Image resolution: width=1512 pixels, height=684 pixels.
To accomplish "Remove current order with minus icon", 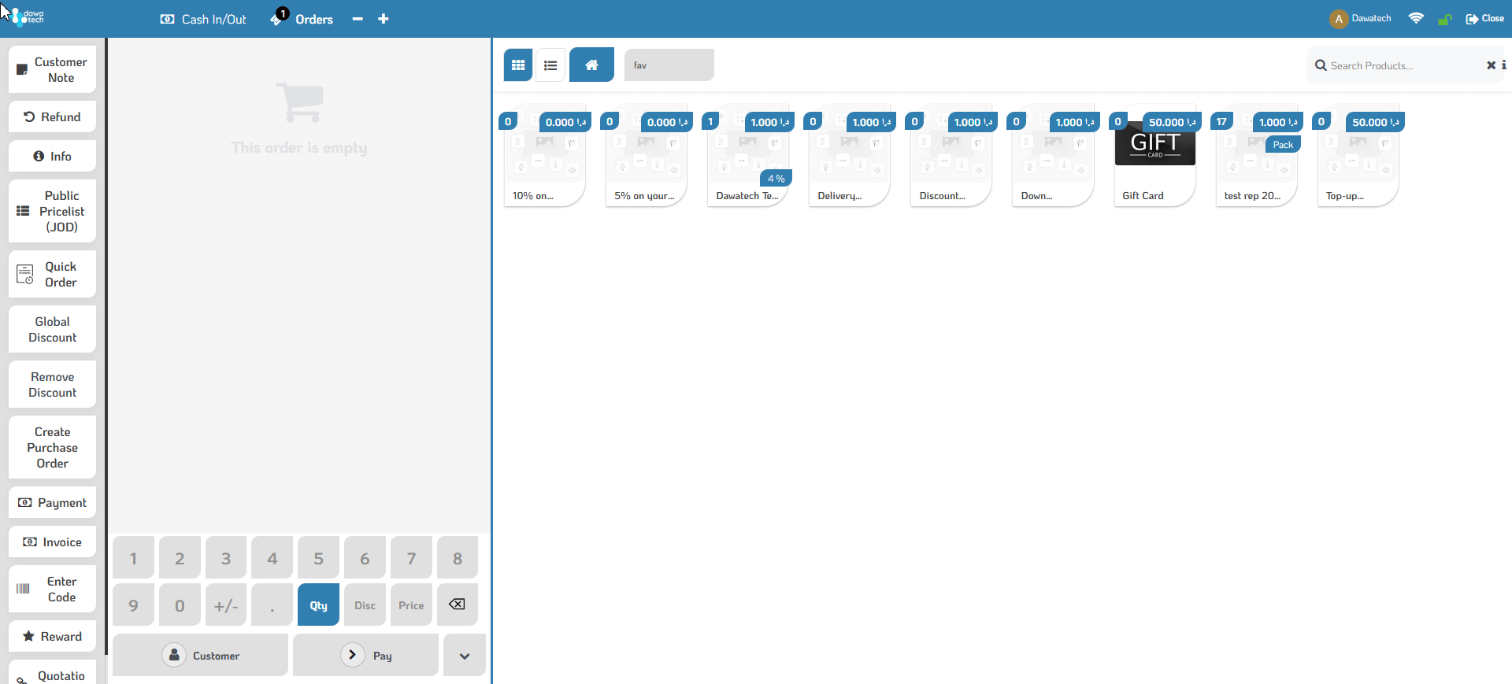I will pos(358,19).
